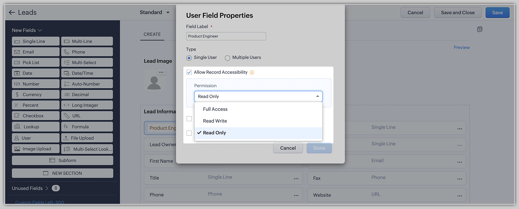Select the Single User radio option
Screen dimensions: 519x209
(189, 58)
